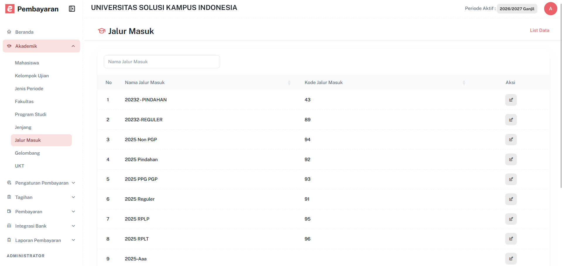Select the 2025 Non PGP name cell
The height and width of the screenshot is (266, 562).
tap(141, 140)
